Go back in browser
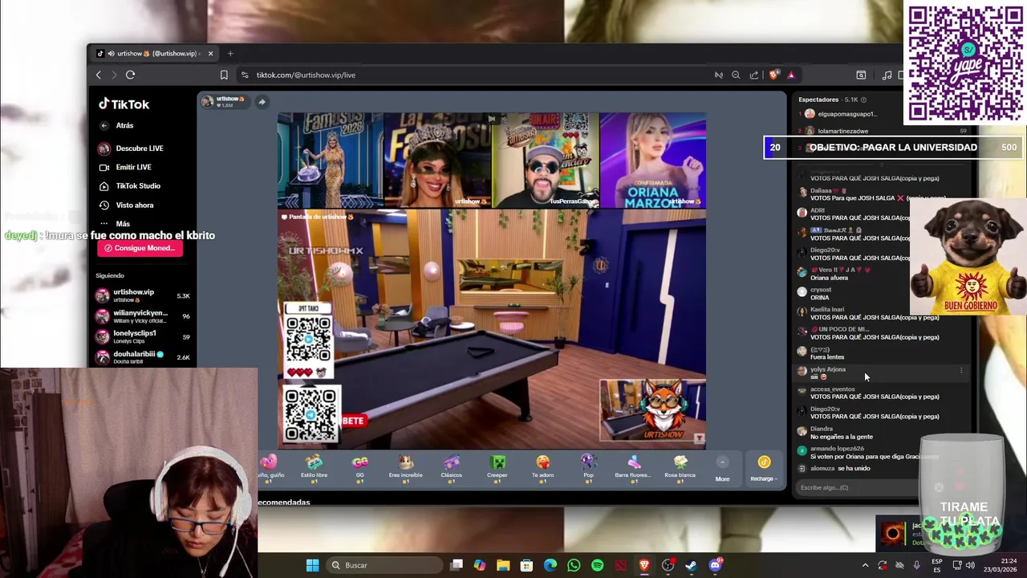The image size is (1027, 578). coord(99,75)
